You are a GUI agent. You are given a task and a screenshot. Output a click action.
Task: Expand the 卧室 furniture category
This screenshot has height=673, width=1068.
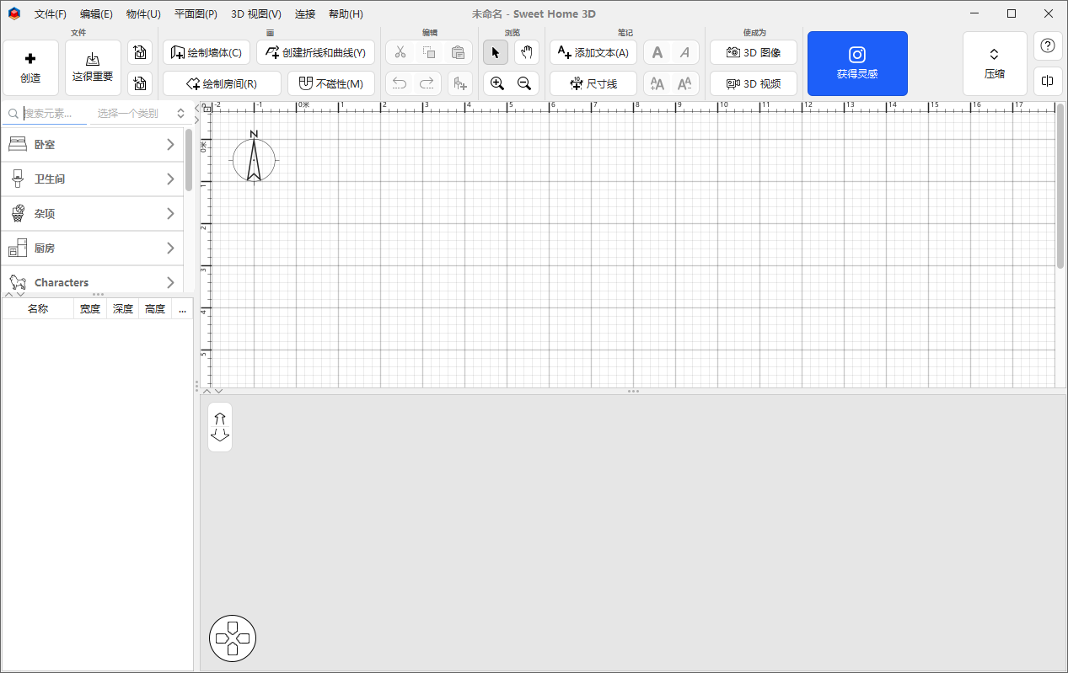click(x=93, y=144)
